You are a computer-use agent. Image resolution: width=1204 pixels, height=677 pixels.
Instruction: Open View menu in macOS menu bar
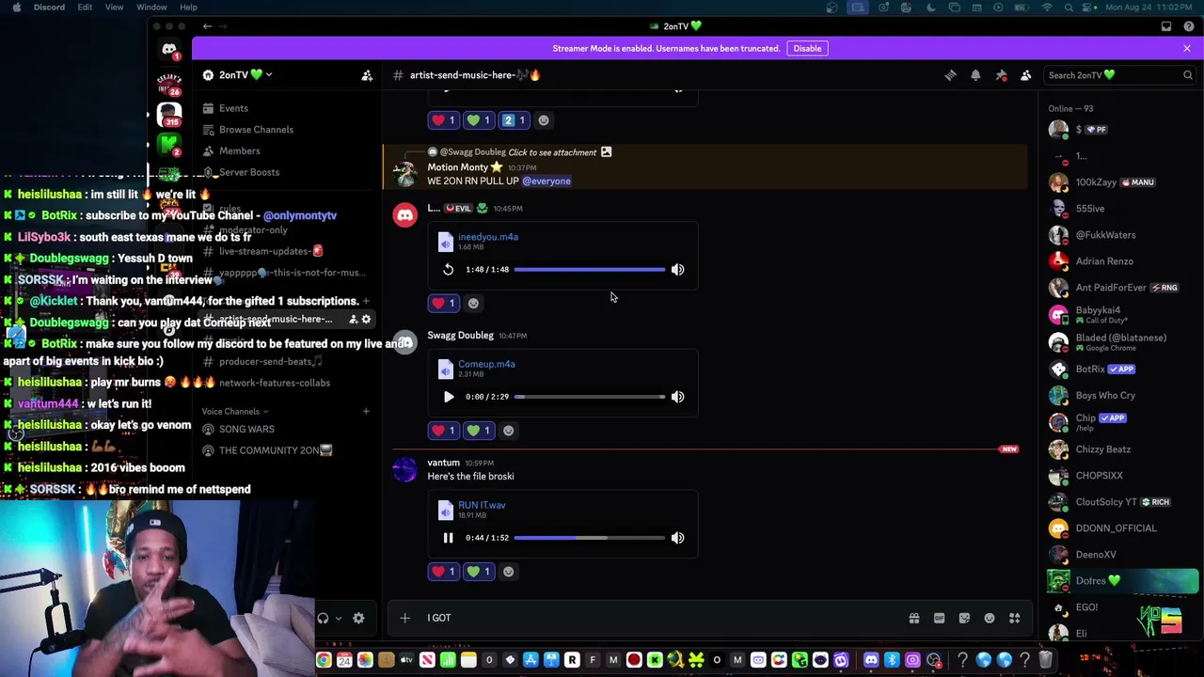(114, 8)
